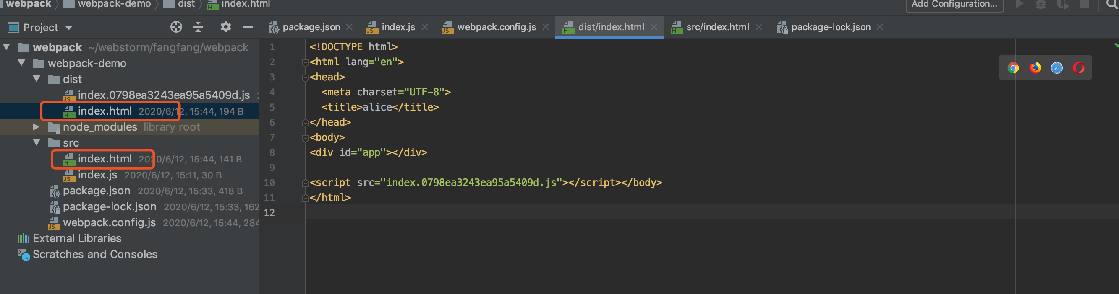Switch to webpack.config.js tab

pyautogui.click(x=489, y=27)
